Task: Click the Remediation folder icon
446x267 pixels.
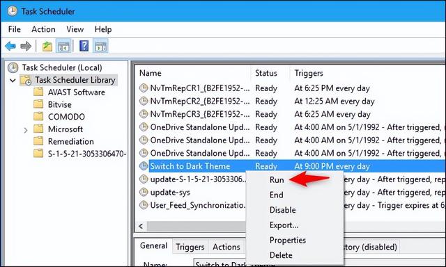Action: (x=38, y=141)
